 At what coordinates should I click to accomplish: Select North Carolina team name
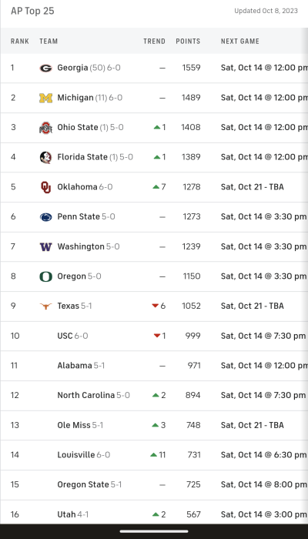(86, 395)
